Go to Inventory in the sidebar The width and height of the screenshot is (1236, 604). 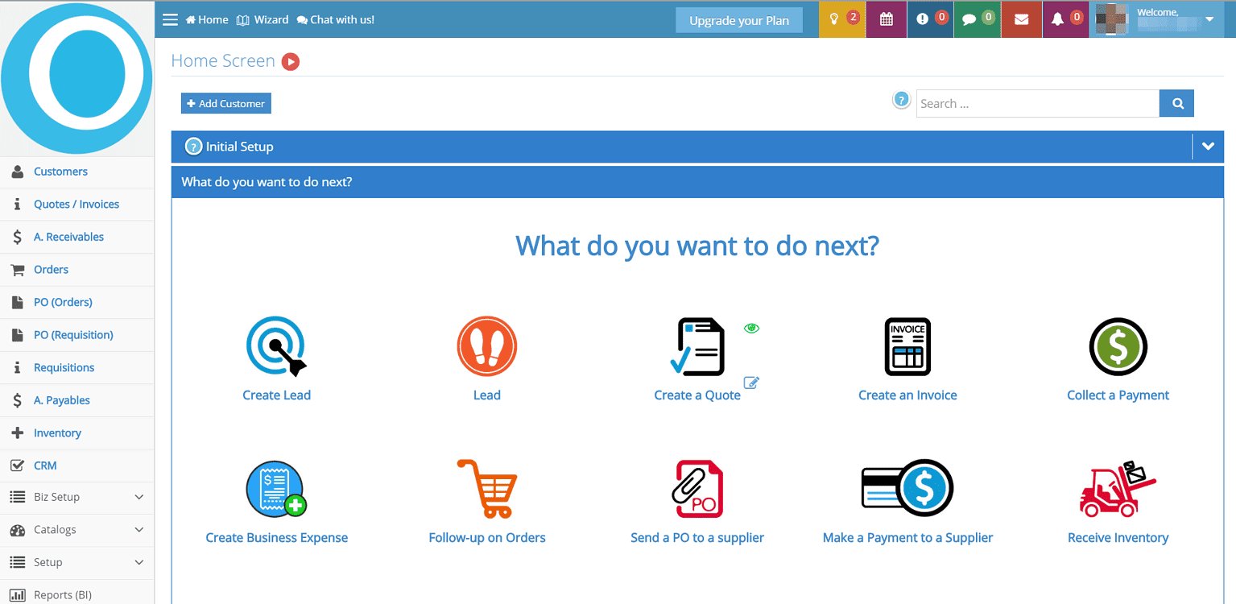[x=57, y=433]
